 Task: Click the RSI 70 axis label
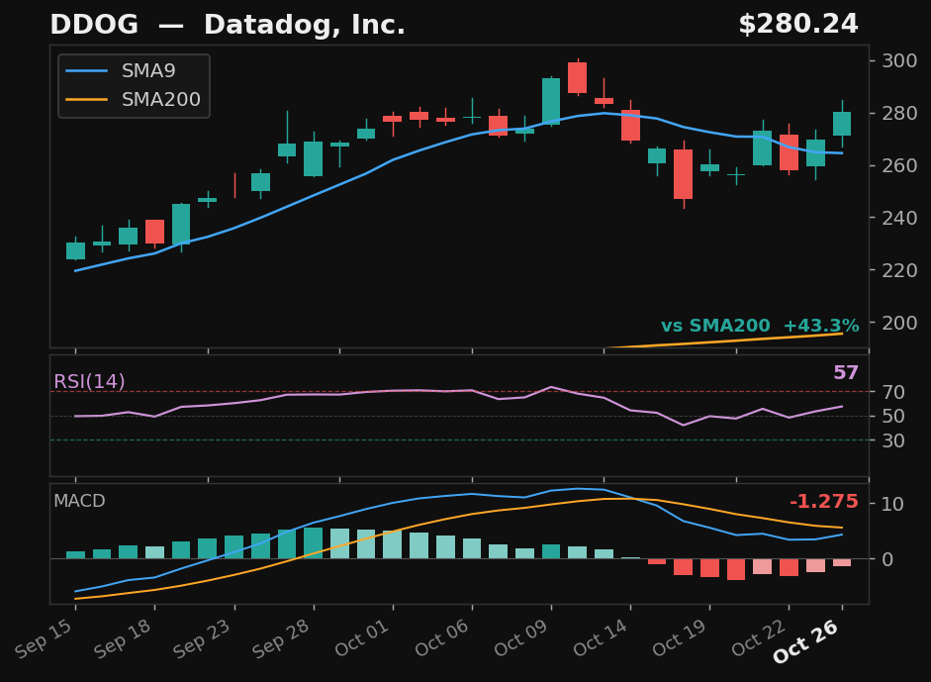pos(893,392)
